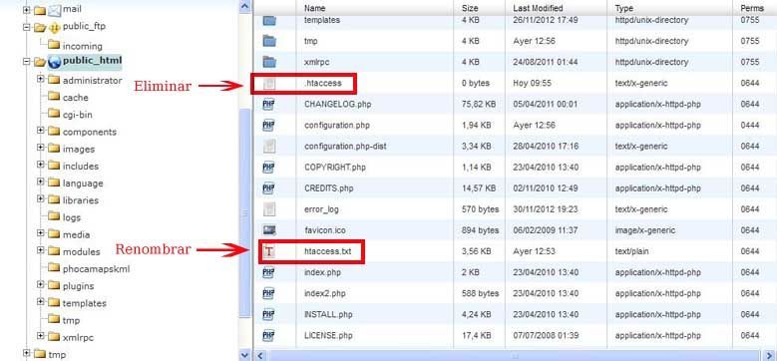Open the public_html folder label in tree
Viewport: 777px width, 361px height.
point(92,61)
